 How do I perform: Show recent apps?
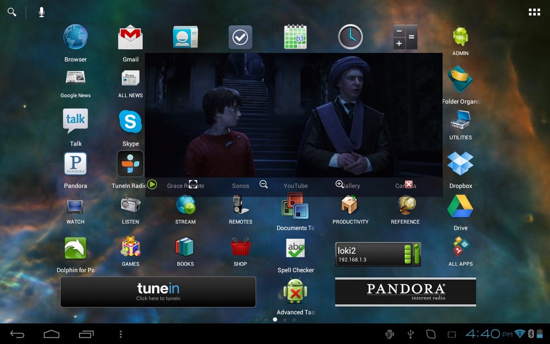coord(86,334)
